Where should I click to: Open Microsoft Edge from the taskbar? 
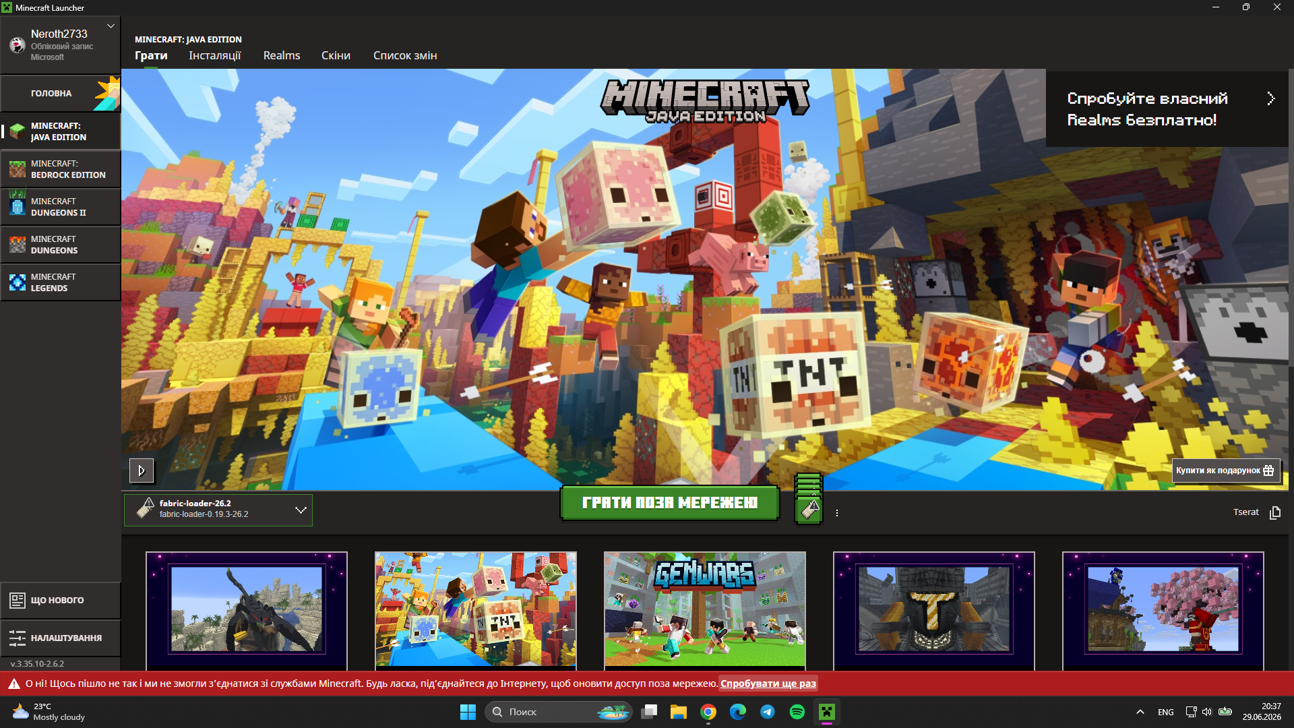point(738,712)
